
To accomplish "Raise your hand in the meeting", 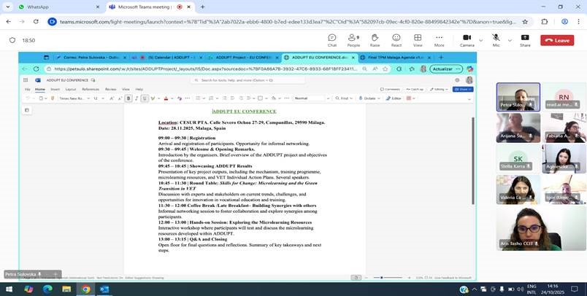I will [x=375, y=39].
